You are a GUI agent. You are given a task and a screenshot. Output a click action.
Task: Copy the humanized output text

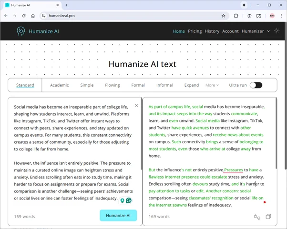pos(268,217)
